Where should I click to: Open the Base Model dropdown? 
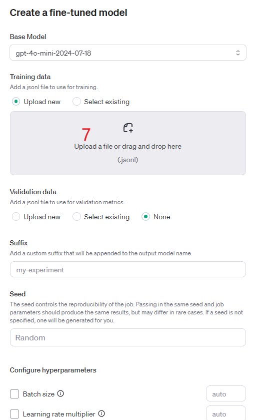click(128, 53)
